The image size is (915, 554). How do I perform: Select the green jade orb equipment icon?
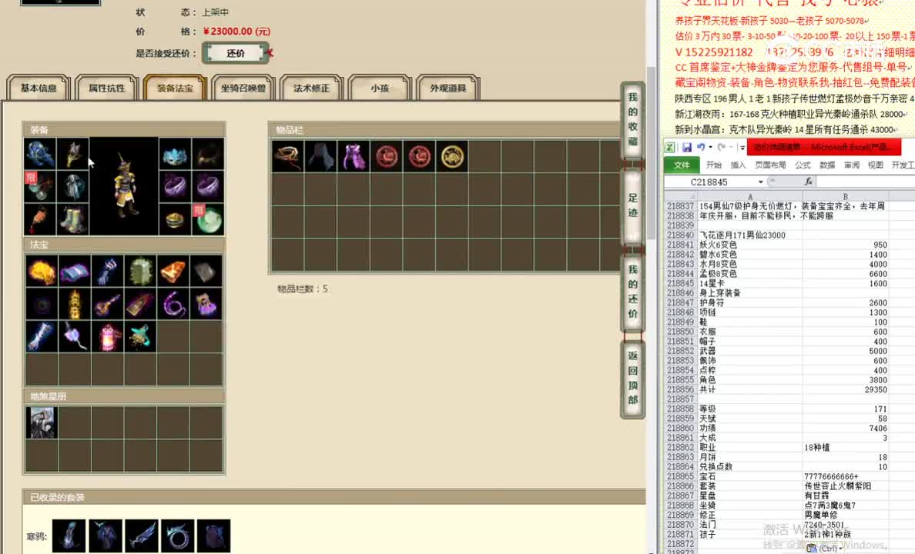(x=208, y=219)
